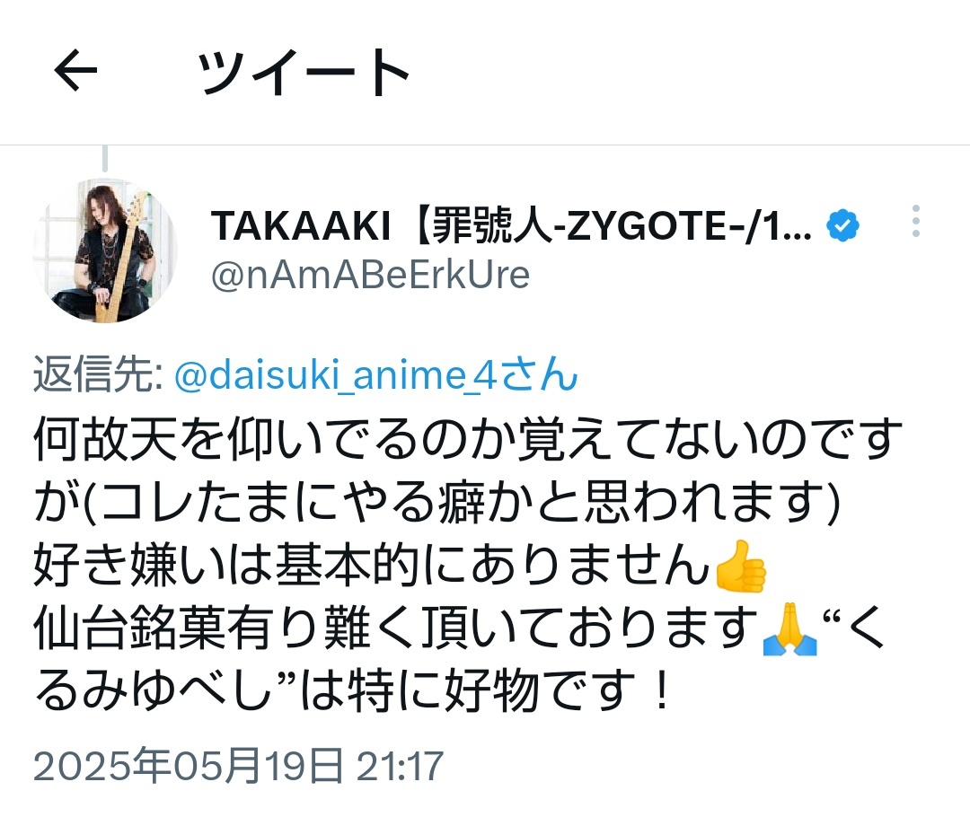Screen dimensions: 970x817
Task: Click the TAKAAKI display name
Action: click(x=301, y=225)
